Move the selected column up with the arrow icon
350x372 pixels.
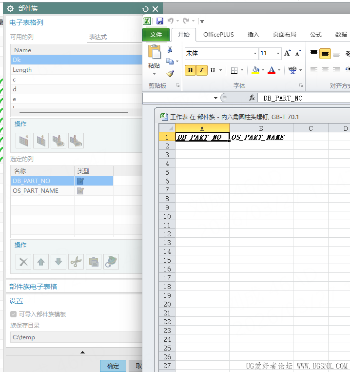41,262
